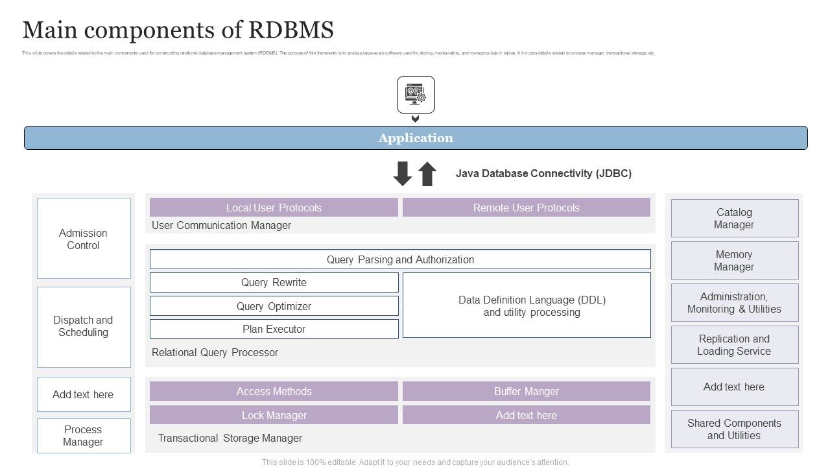Toggle the Process Manager block
This screenshot has width=830, height=467.
pyautogui.click(x=84, y=436)
